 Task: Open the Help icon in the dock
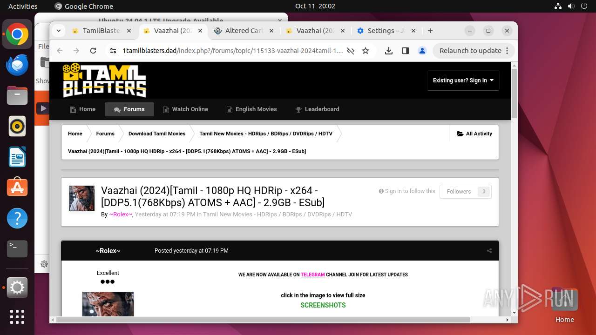coord(17,218)
